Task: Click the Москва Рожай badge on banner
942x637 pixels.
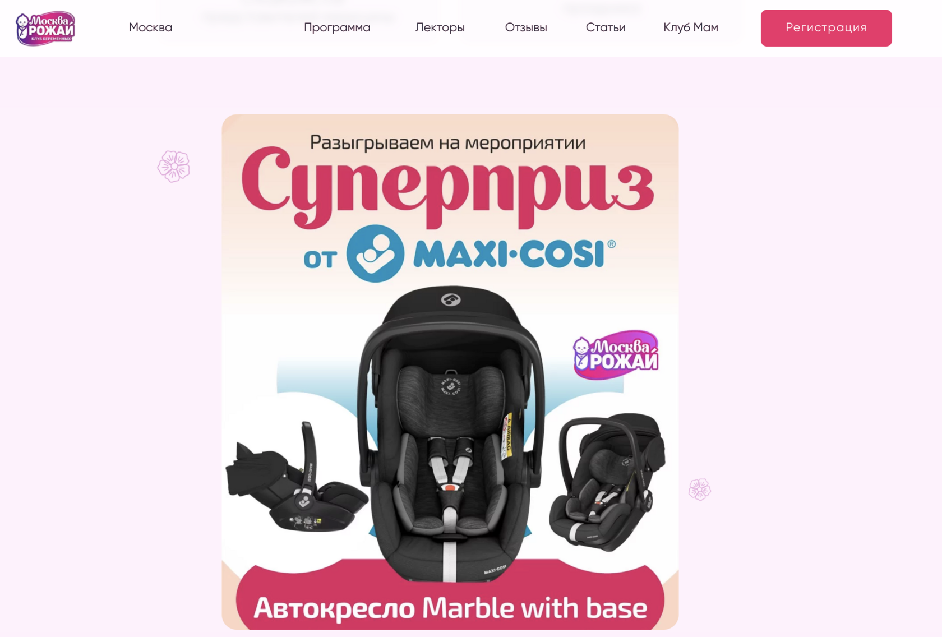Action: point(616,354)
